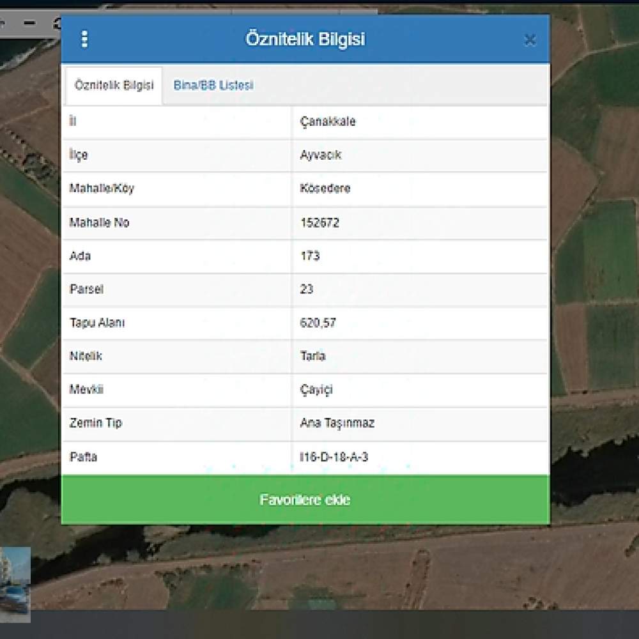Close the Öznitelik Bilgisi dialog

point(530,40)
